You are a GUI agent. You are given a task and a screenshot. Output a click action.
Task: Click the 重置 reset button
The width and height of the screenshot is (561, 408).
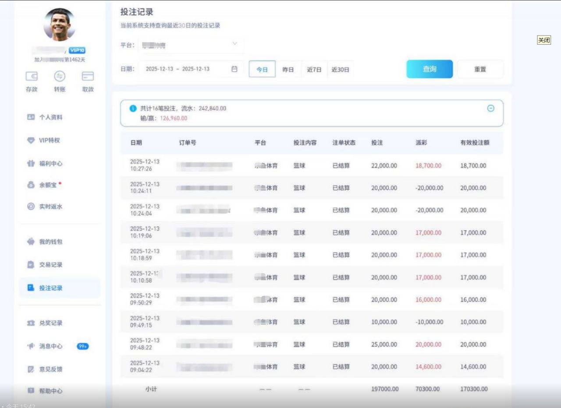[480, 69]
